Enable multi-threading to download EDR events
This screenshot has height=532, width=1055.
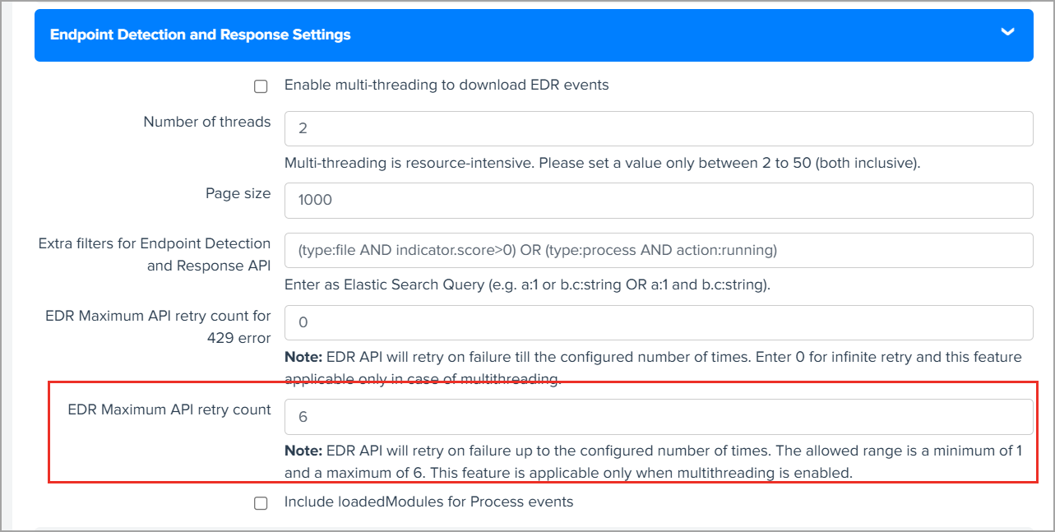[x=261, y=86]
